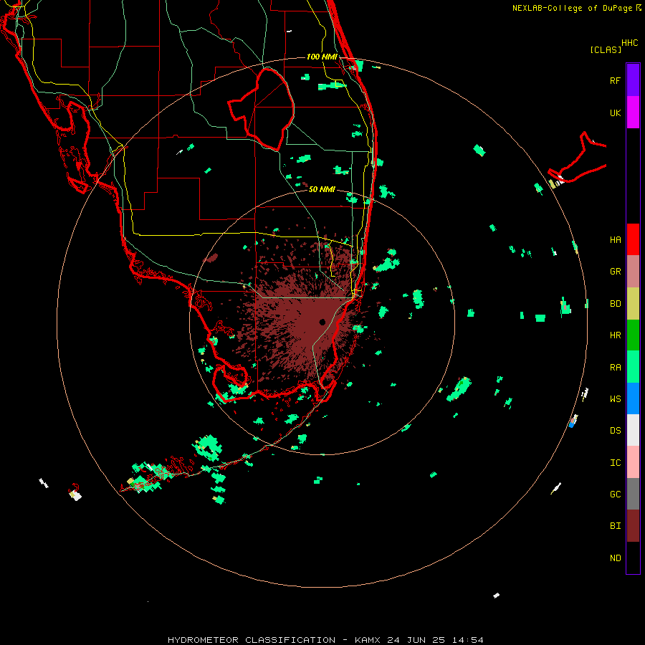The image size is (645, 645).
Task: Click the WS legend label
Action: point(615,399)
